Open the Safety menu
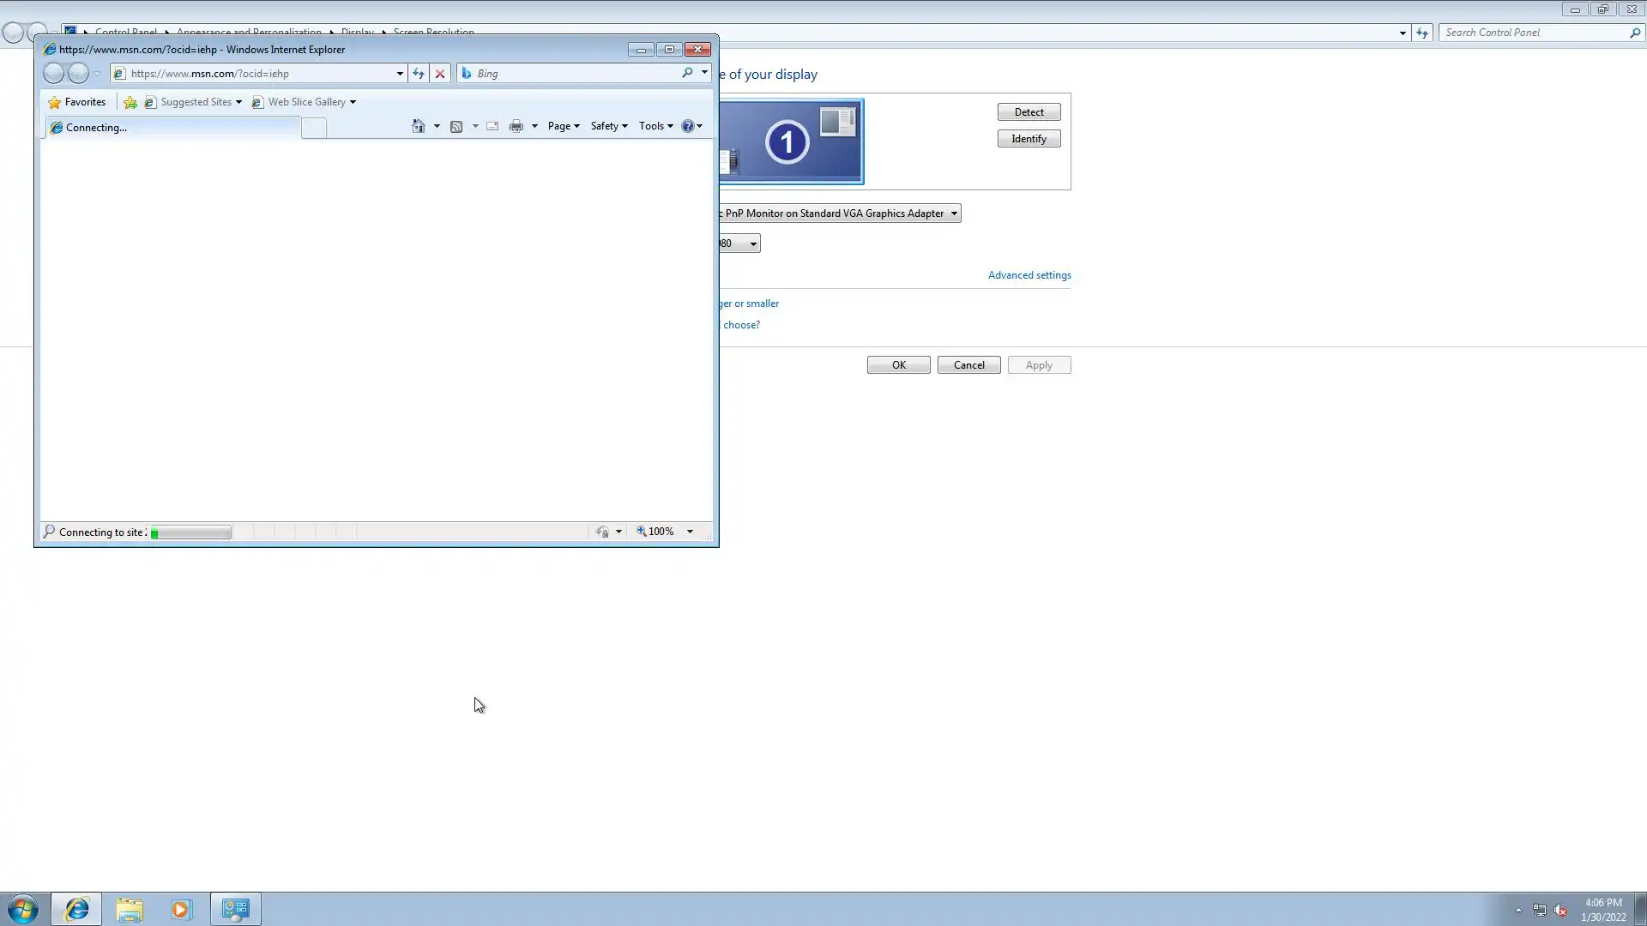The width and height of the screenshot is (1647, 926). point(608,126)
